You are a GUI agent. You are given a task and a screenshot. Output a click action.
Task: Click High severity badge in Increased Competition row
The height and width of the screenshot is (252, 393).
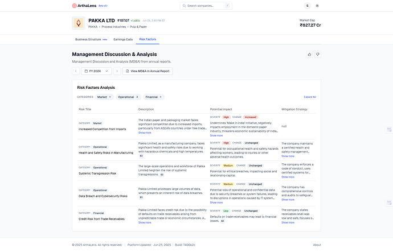click(226, 117)
